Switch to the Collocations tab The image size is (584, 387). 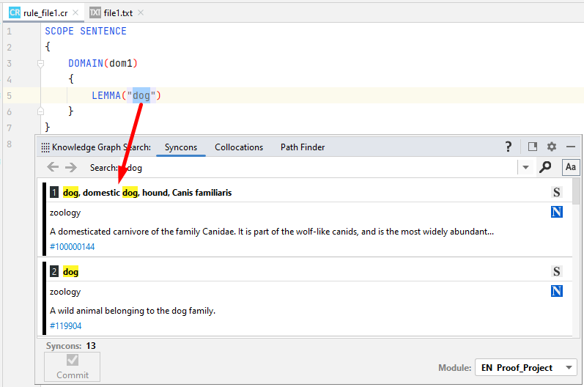(x=239, y=147)
